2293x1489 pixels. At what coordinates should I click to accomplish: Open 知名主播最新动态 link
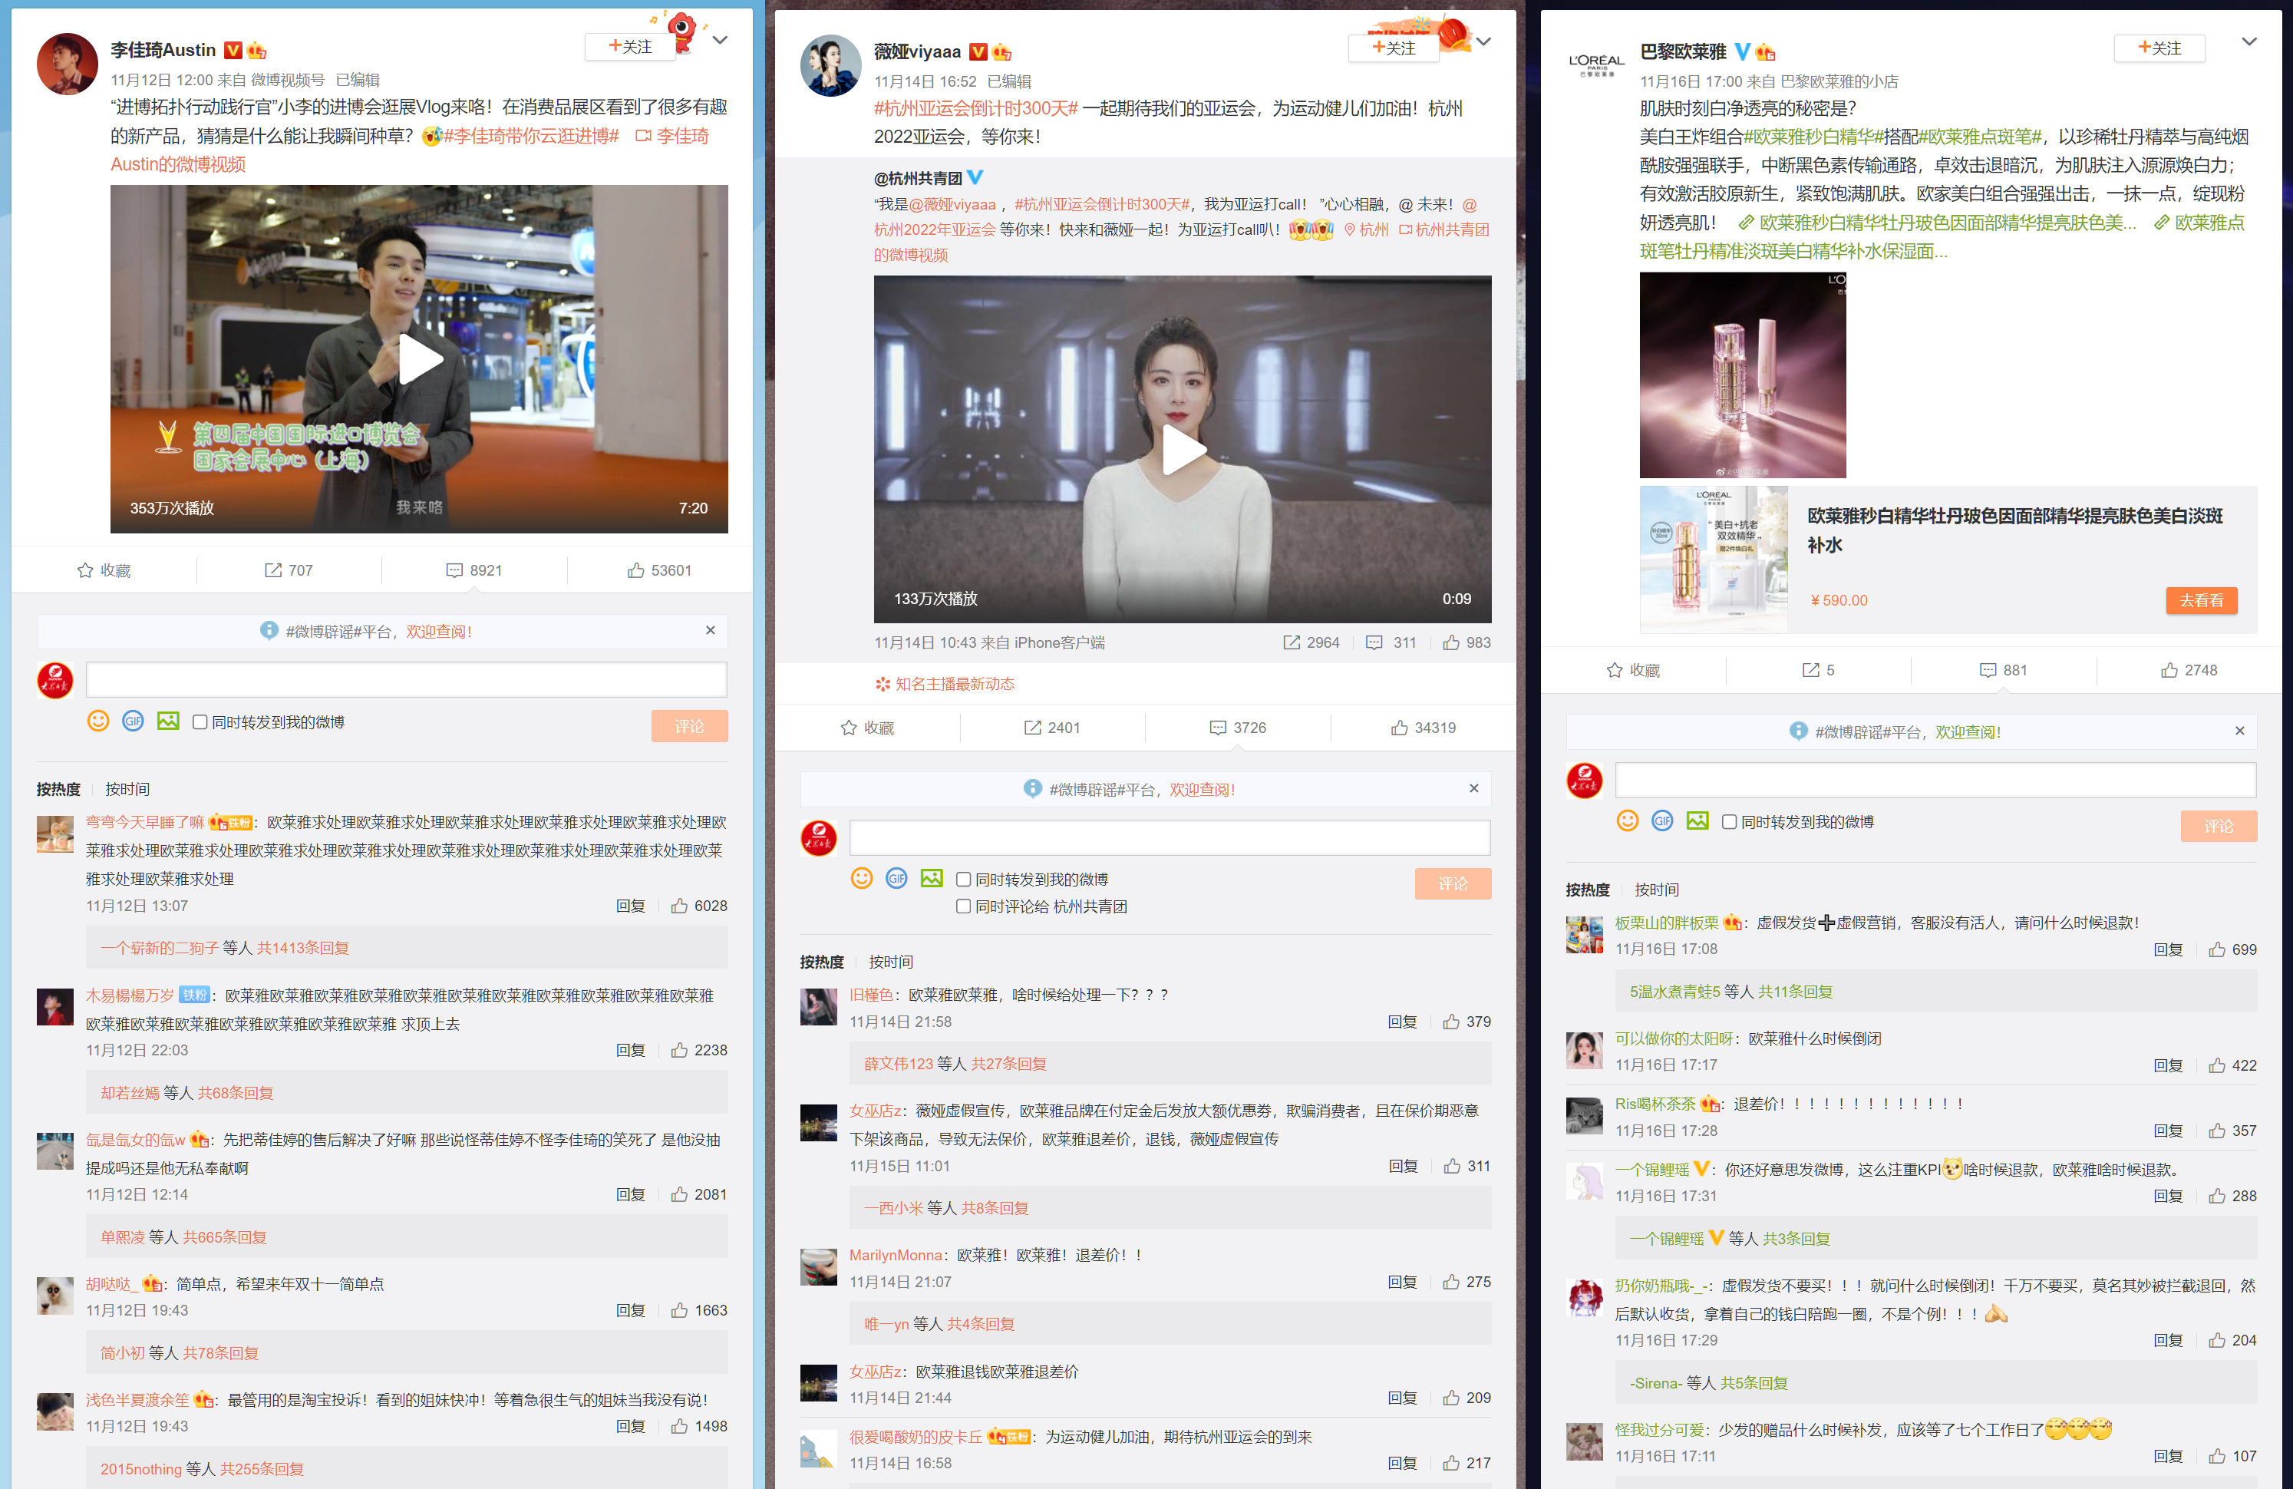tap(944, 683)
